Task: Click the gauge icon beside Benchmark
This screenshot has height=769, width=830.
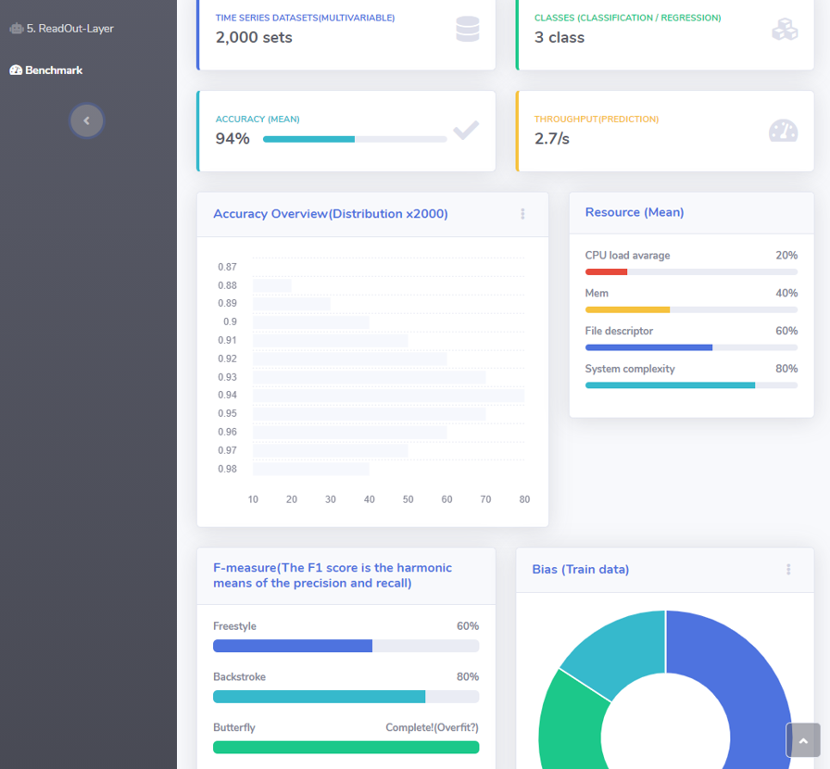Action: [x=16, y=69]
